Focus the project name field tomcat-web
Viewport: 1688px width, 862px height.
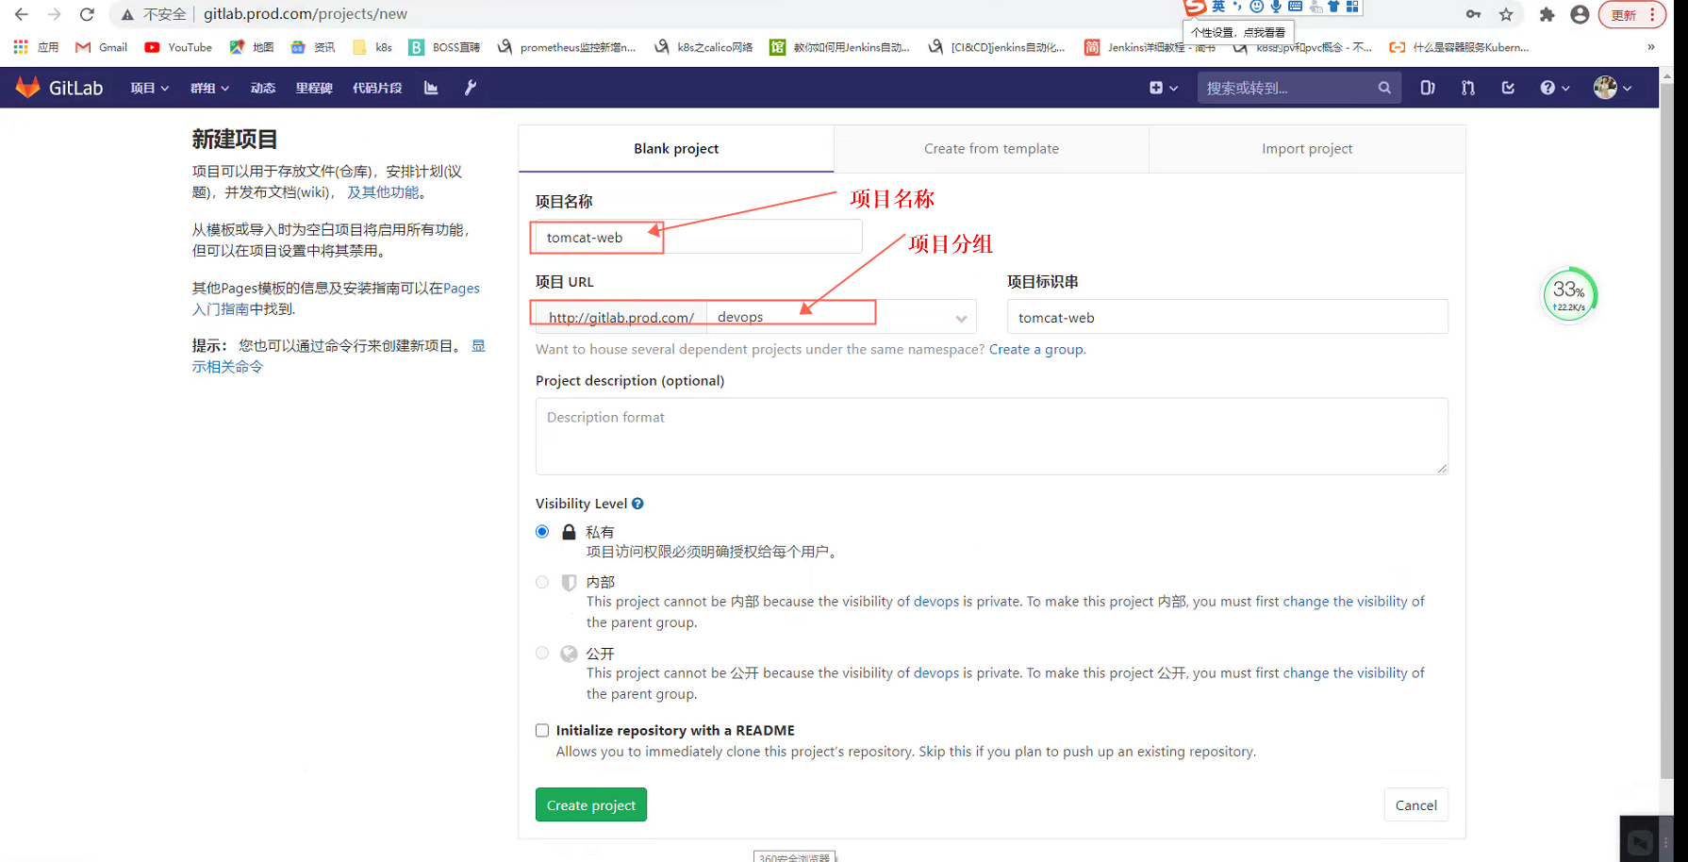(698, 237)
